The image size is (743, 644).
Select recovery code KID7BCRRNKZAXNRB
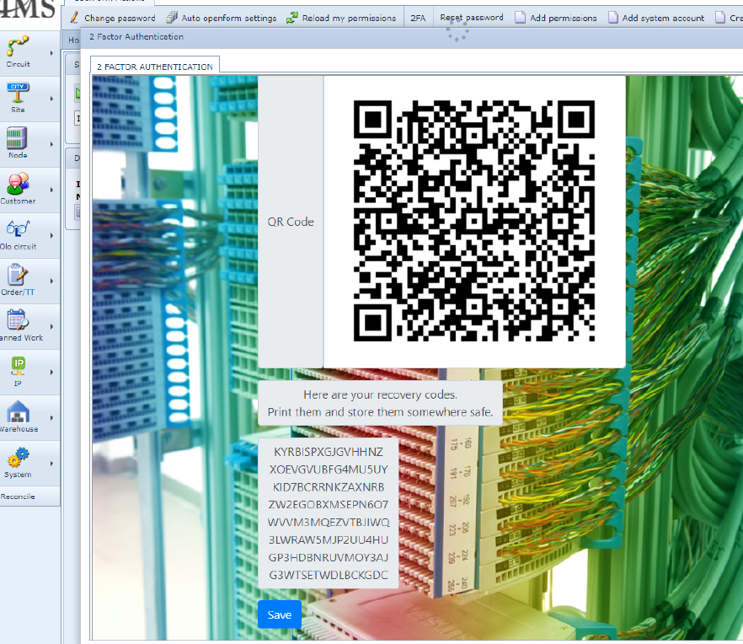[329, 487]
